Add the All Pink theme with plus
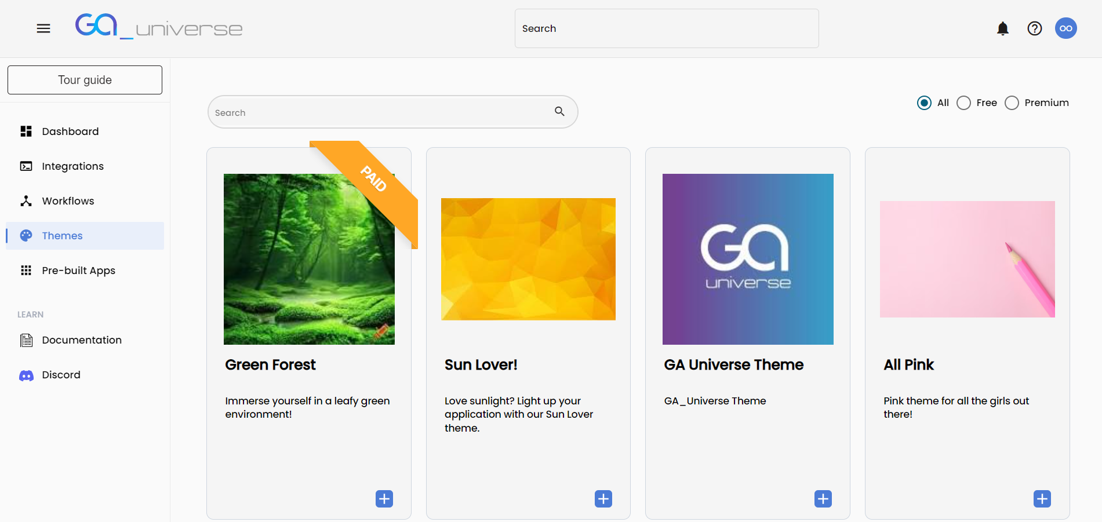 point(1042,499)
